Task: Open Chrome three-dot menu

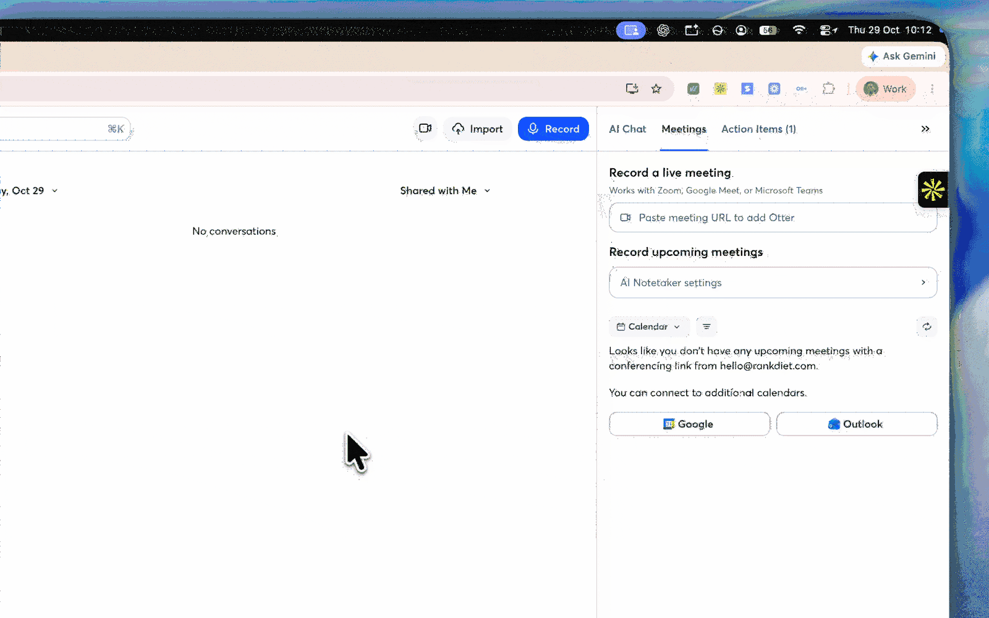Action: [932, 89]
